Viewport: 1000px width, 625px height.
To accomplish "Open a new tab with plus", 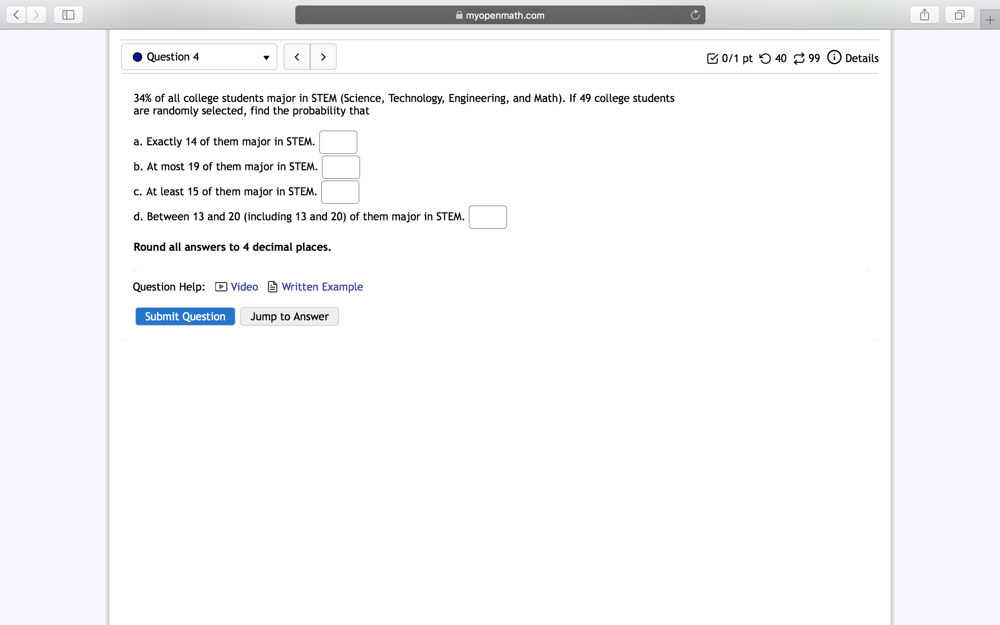I will (x=990, y=20).
